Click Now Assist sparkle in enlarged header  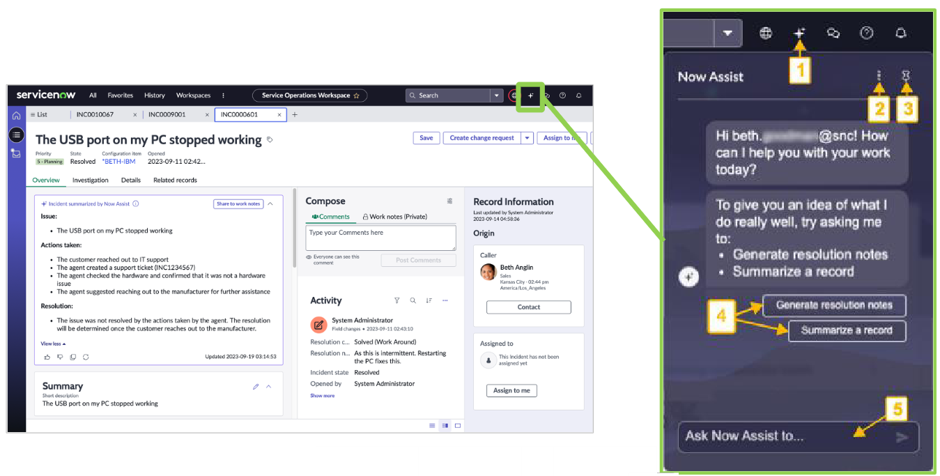pyautogui.click(x=799, y=33)
